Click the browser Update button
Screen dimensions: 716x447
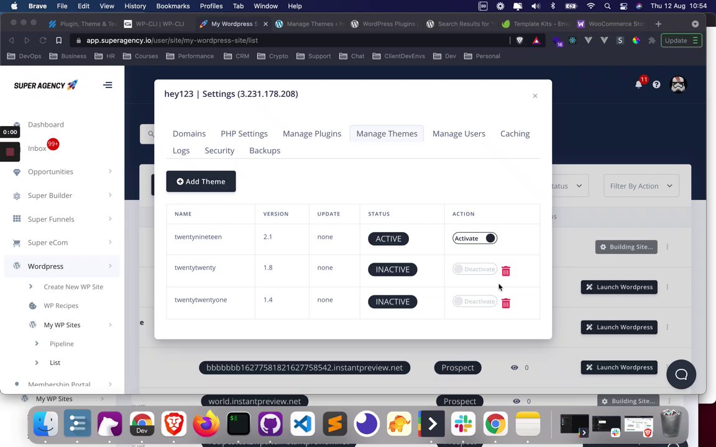(x=681, y=40)
